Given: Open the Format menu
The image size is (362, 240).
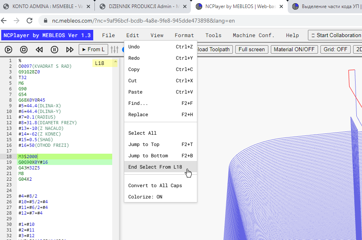Looking at the screenshot, I should pyautogui.click(x=184, y=35).
